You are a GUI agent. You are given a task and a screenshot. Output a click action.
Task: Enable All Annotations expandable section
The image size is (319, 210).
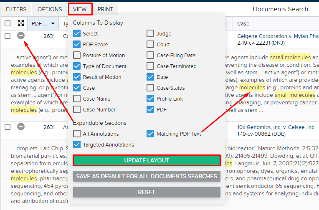[x=77, y=134]
